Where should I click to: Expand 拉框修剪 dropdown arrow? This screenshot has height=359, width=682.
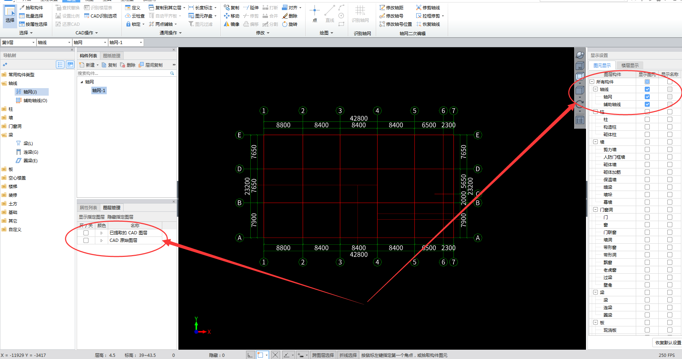tap(443, 16)
